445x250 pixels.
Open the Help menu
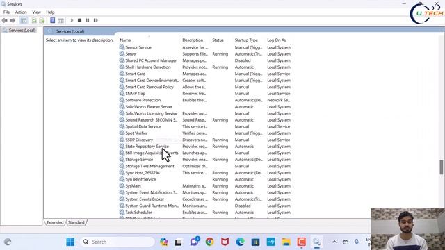pyautogui.click(x=50, y=12)
